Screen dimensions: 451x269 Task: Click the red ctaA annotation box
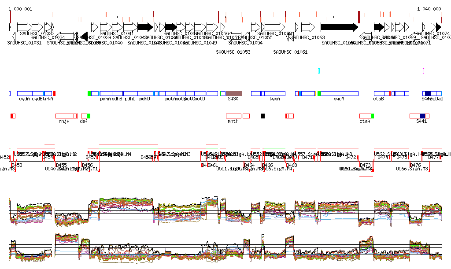[365, 116]
